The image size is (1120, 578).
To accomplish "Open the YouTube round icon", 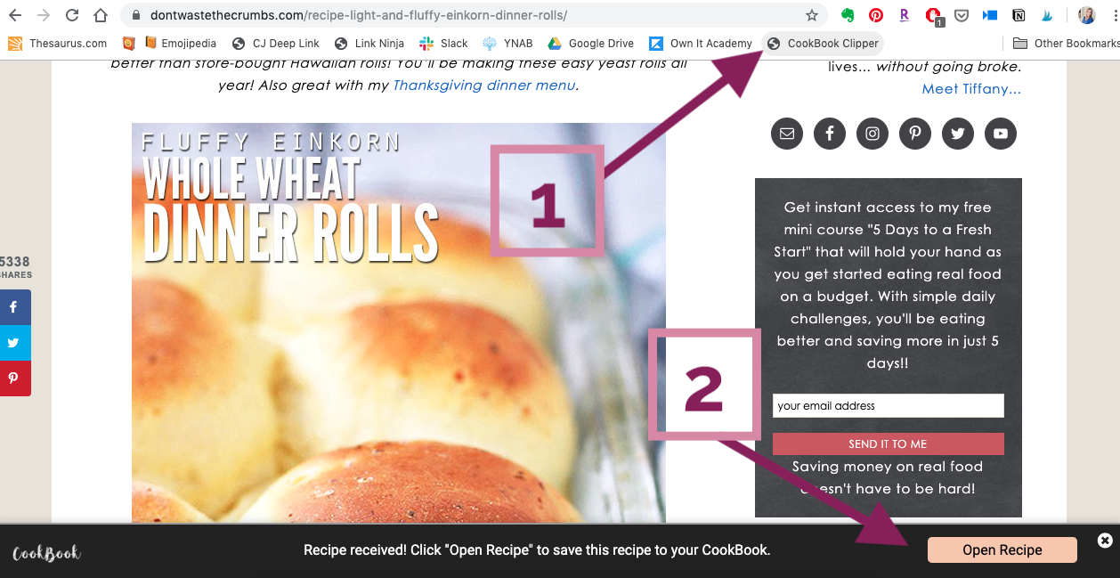I will click(1001, 134).
